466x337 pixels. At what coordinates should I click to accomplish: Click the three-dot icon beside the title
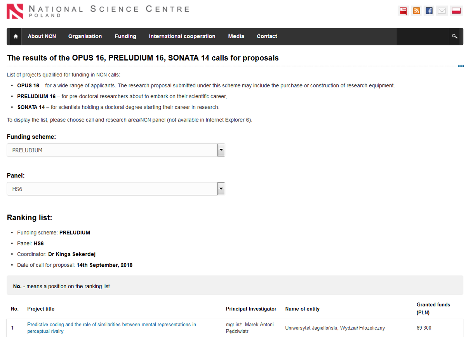pyautogui.click(x=461, y=66)
